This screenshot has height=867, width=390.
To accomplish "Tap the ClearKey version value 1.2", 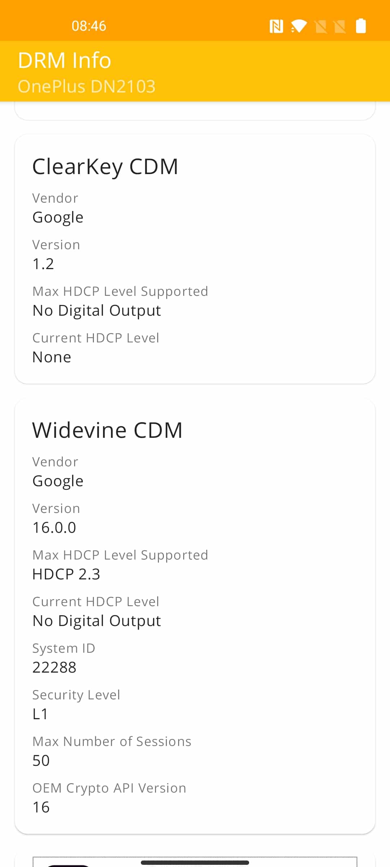I will (x=43, y=264).
